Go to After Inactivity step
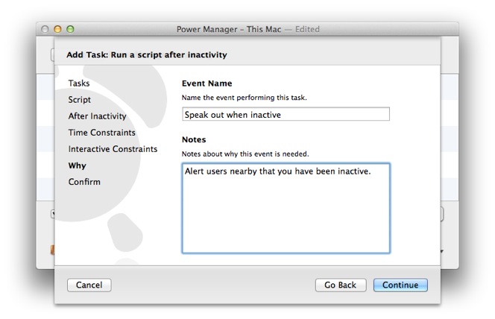 point(97,116)
